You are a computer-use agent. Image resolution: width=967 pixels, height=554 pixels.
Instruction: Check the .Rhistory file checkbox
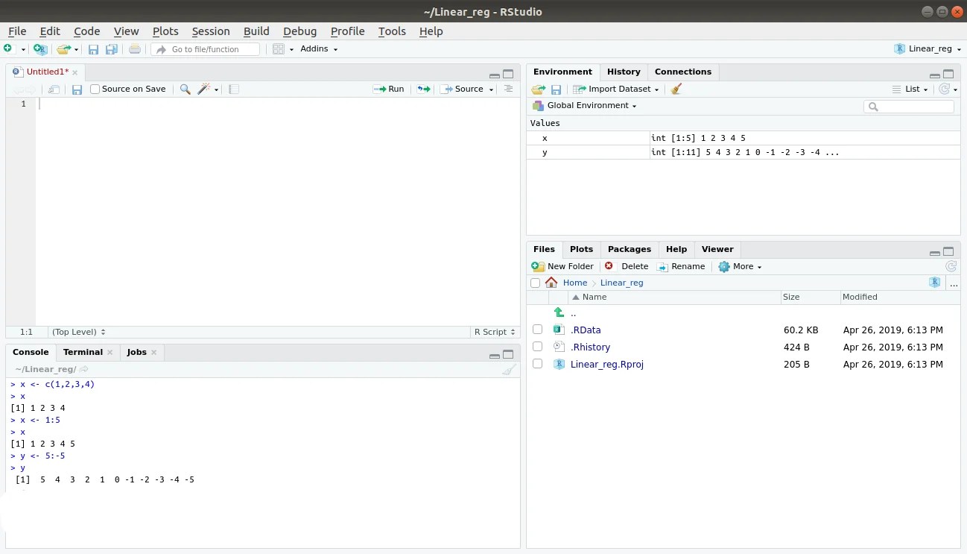tap(537, 347)
